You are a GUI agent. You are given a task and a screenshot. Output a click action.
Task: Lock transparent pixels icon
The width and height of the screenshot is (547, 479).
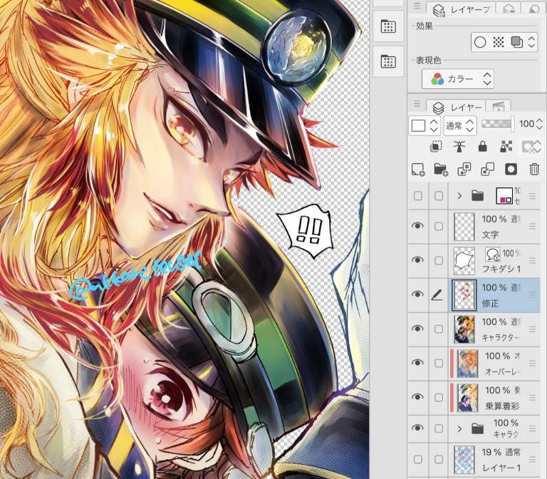point(506,147)
